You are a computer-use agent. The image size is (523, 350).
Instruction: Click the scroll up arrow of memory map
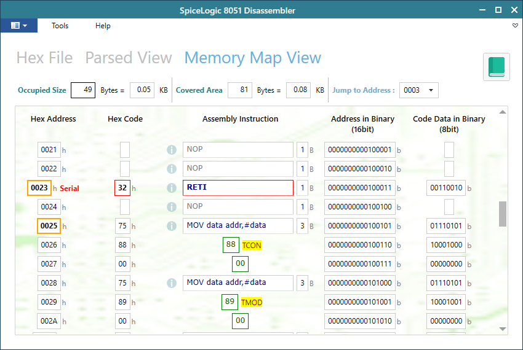click(x=503, y=112)
